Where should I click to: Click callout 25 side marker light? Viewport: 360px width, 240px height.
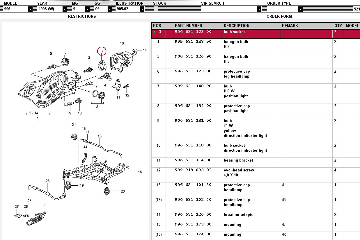[x=29, y=200]
